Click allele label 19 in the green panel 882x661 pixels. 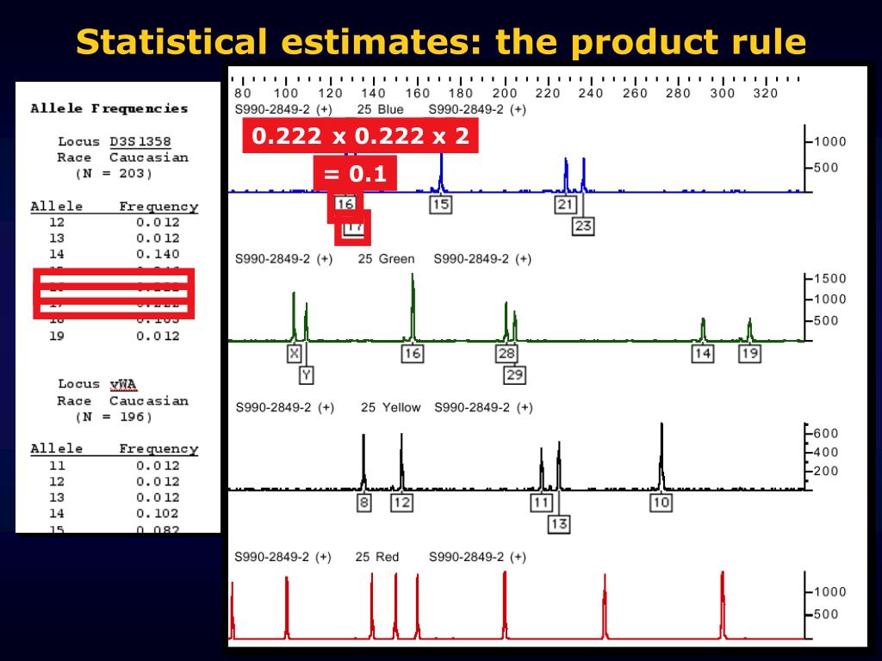point(750,354)
